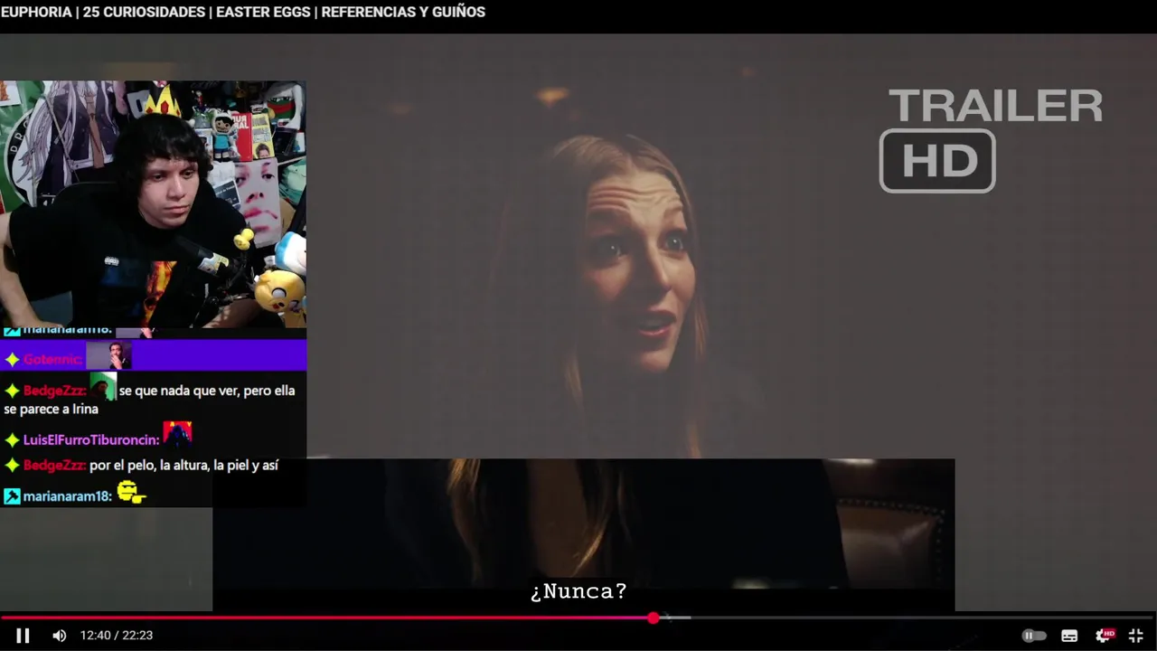Click the 12:40 / 22:23 time display
The image size is (1157, 651).
click(x=116, y=636)
